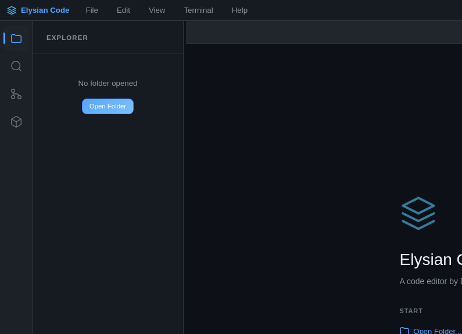Open the View menu
462x334 pixels.
[x=157, y=10]
